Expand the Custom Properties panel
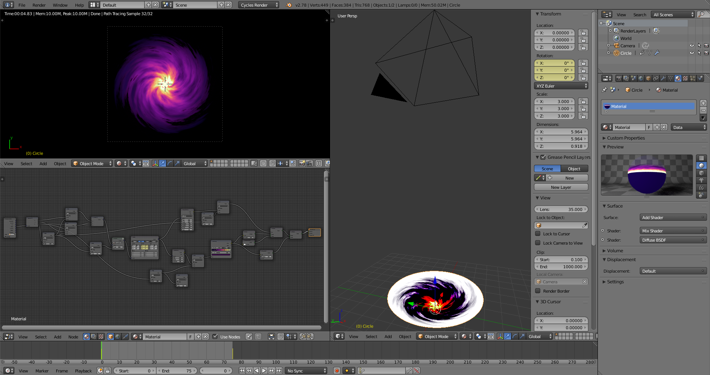Screen dimensions: 710x375 tap(626, 138)
